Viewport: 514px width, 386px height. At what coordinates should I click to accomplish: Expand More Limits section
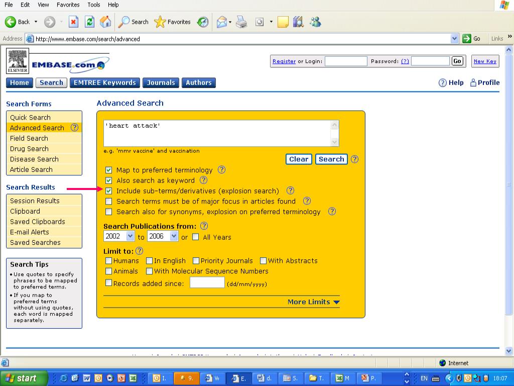pyautogui.click(x=313, y=302)
